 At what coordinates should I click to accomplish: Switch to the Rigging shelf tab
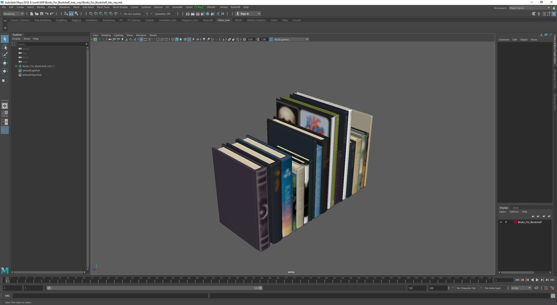point(76,20)
